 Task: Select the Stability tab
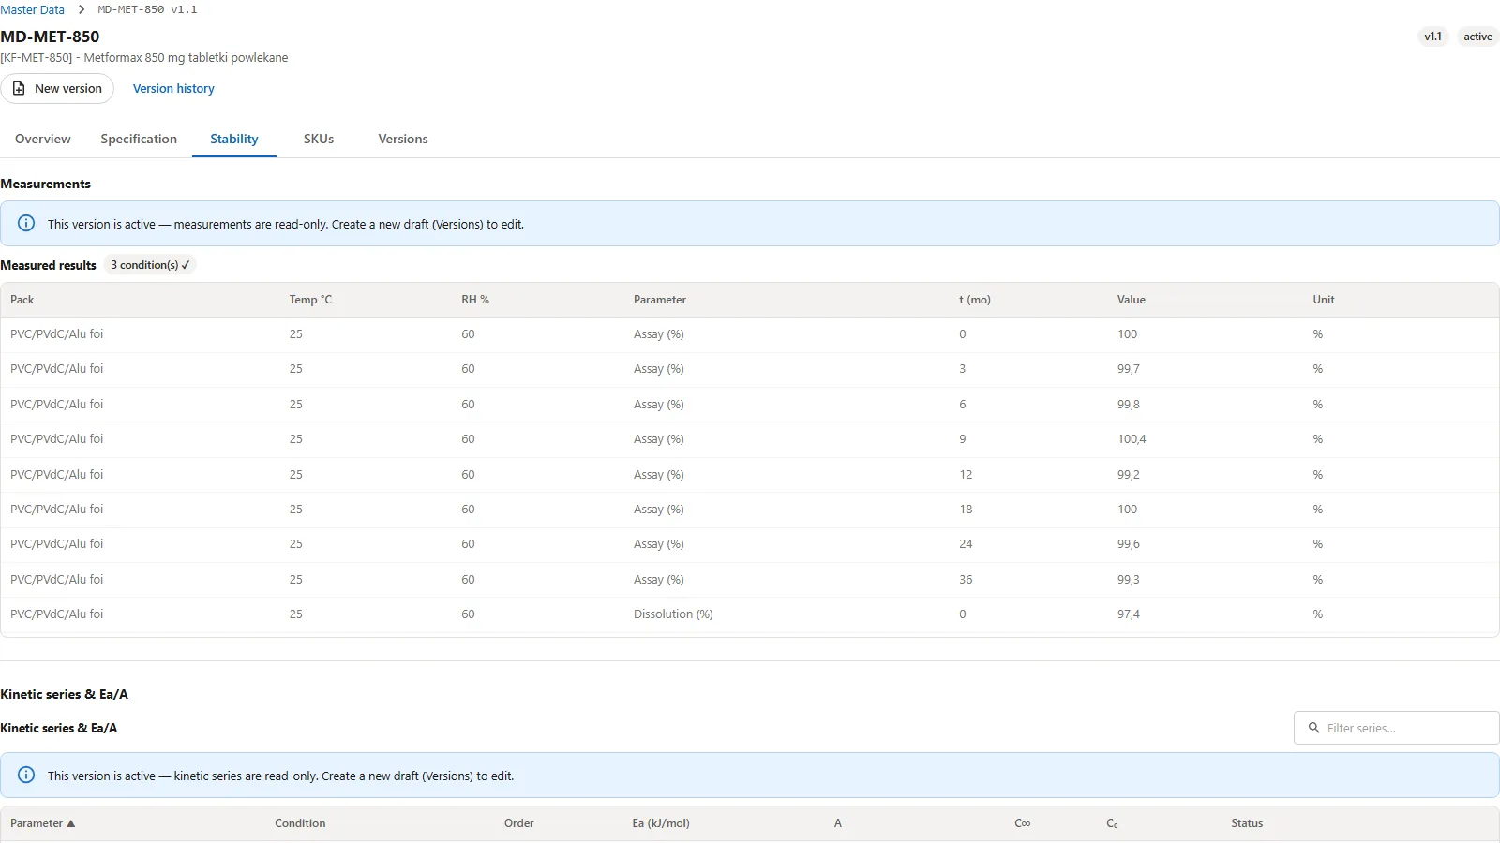click(x=234, y=139)
